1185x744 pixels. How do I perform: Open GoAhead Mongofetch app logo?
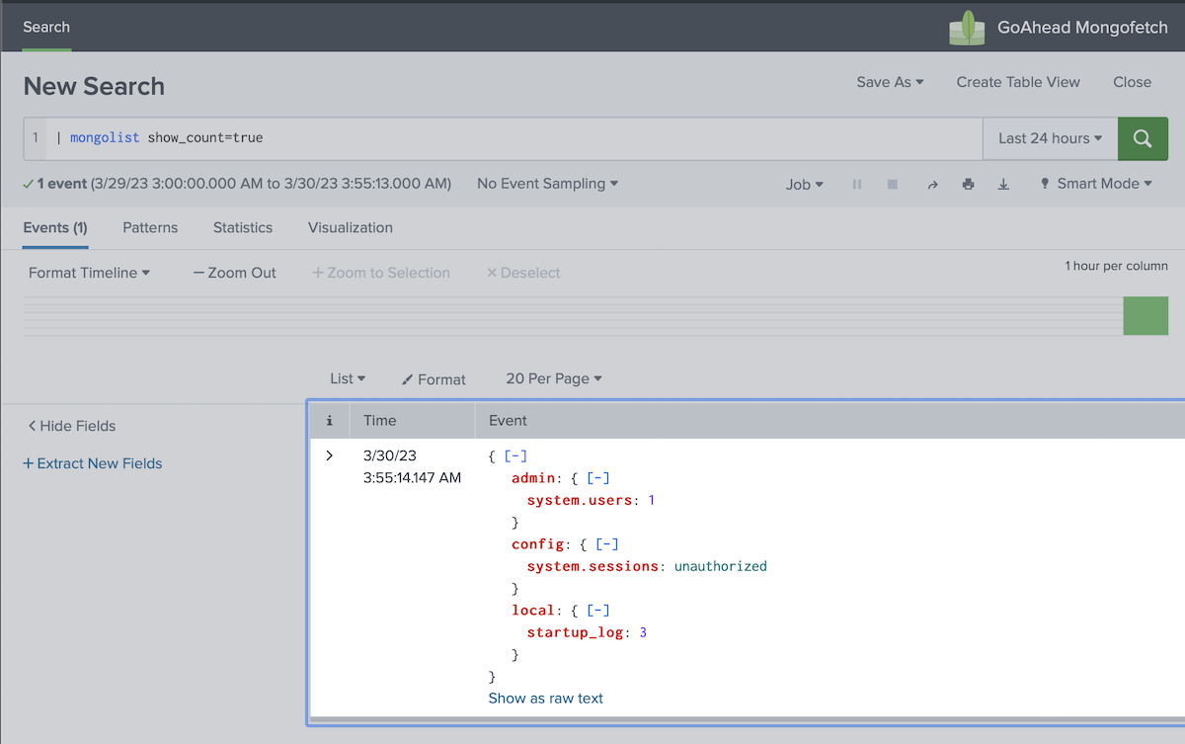[x=968, y=28]
